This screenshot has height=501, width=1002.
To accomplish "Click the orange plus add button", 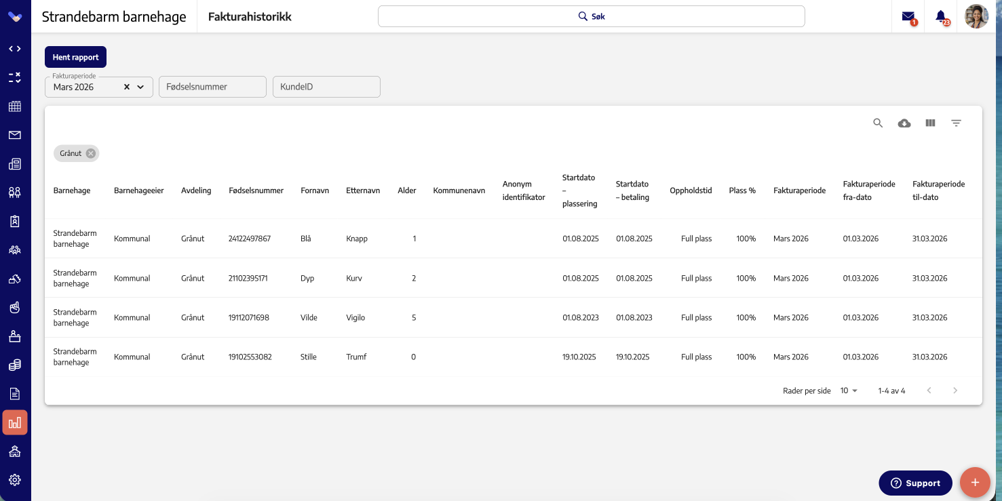I will pos(975,483).
